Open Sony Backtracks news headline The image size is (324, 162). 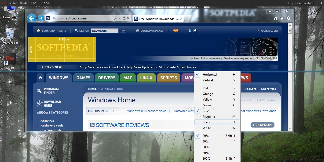pyautogui.click(x=138, y=67)
